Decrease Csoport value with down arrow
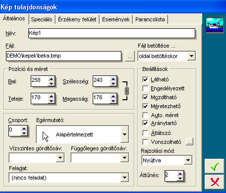Image resolution: width=226 pixels, height=193 pixels. (x=24, y=133)
